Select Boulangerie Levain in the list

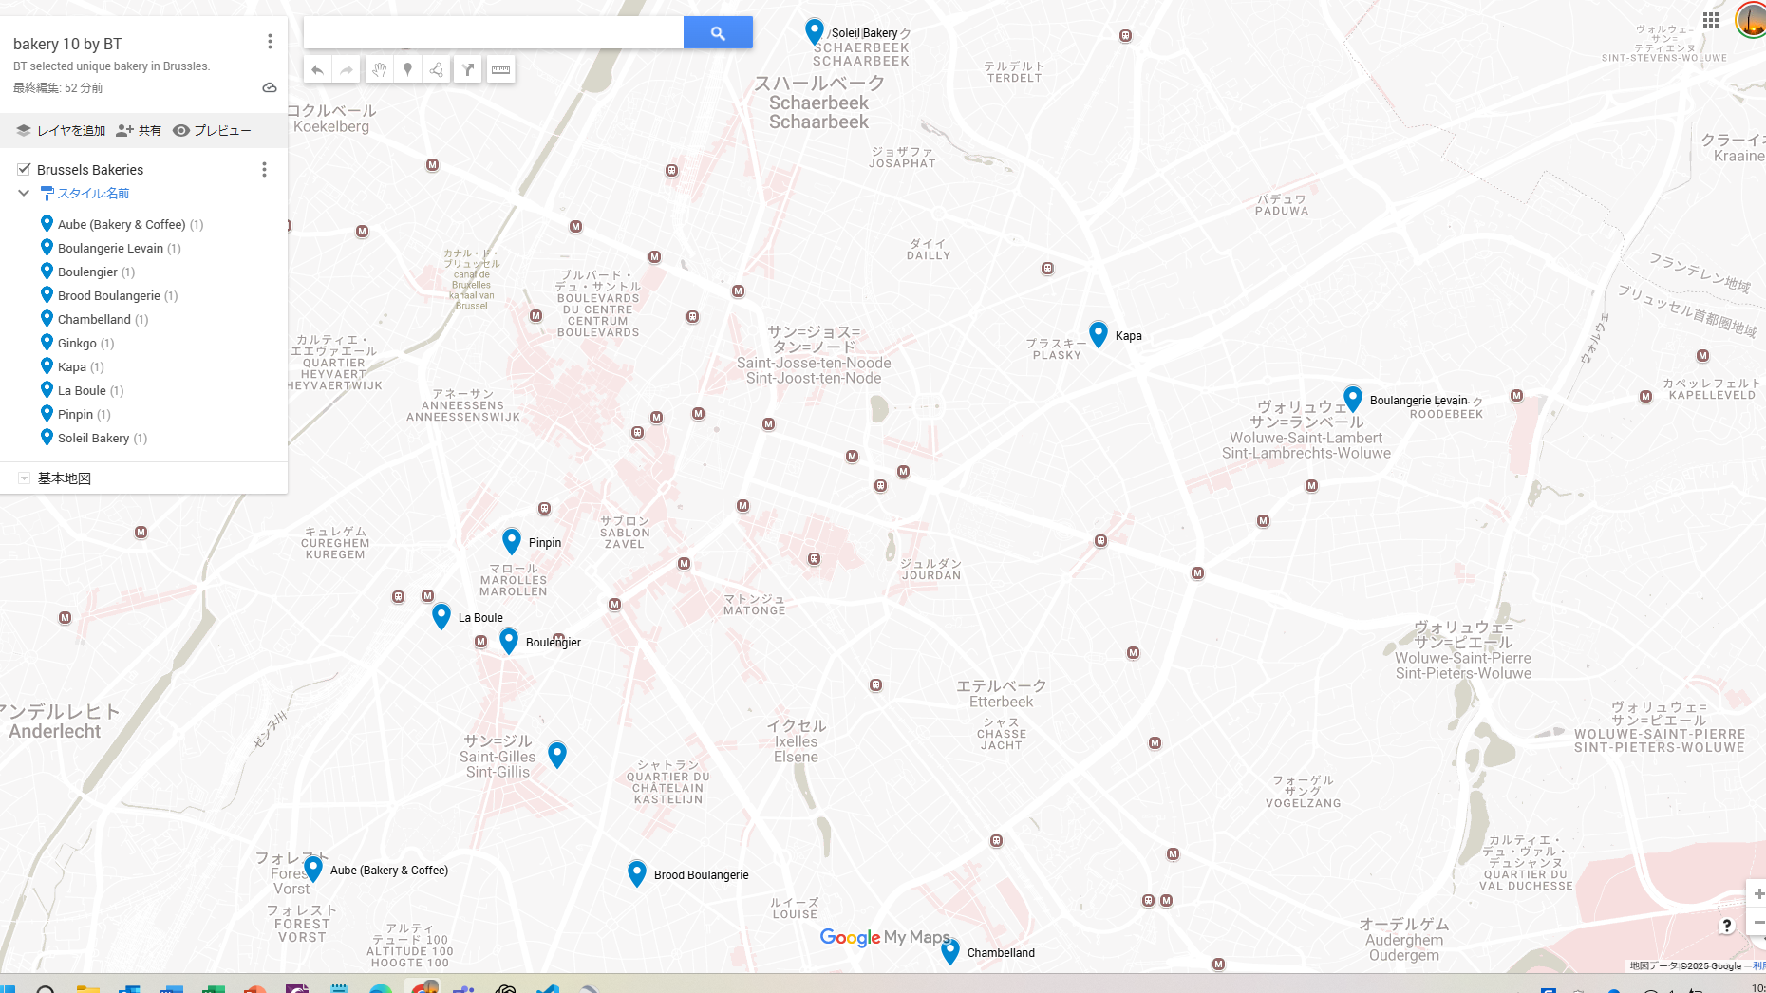tap(110, 249)
